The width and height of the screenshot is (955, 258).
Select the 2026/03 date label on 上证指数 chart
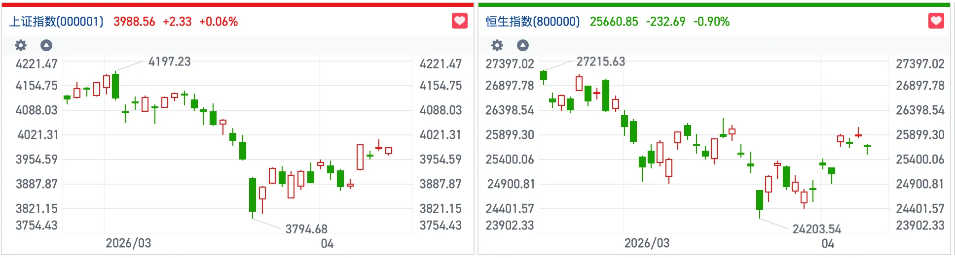[x=128, y=243]
